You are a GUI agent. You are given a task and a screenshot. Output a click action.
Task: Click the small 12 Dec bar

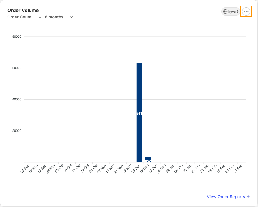(148, 159)
